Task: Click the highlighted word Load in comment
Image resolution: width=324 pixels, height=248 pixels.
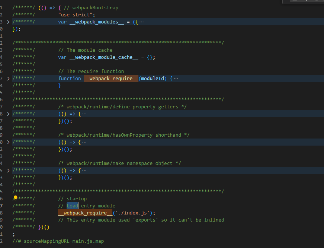Action: coord(73,206)
